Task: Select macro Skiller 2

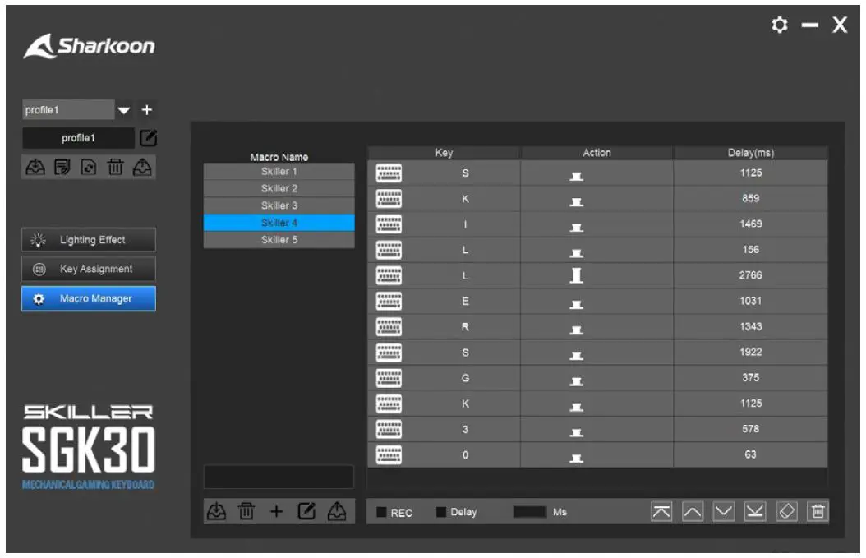Action: point(279,188)
